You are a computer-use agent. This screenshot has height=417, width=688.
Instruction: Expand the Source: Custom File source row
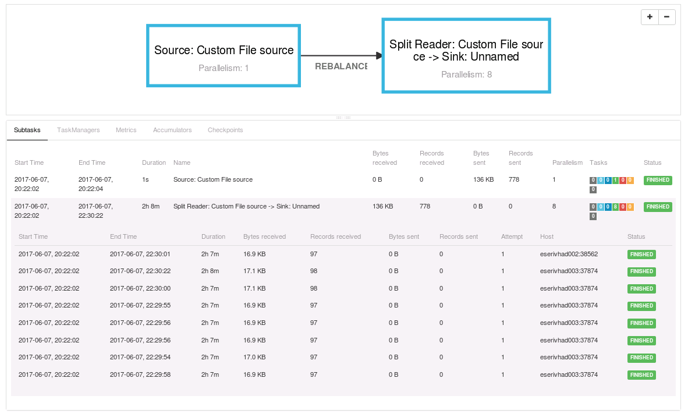pyautogui.click(x=213, y=180)
